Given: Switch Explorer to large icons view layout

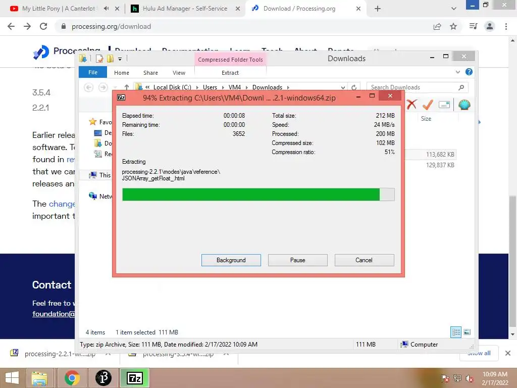Looking at the screenshot, I should click(467, 332).
